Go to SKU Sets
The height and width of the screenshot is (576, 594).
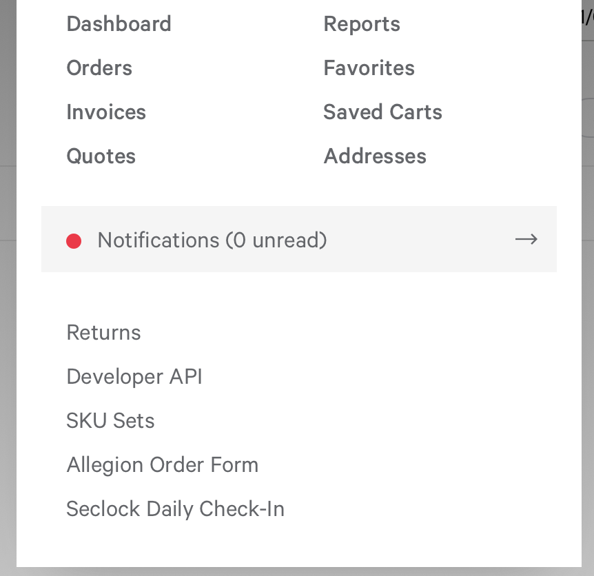[x=111, y=421]
